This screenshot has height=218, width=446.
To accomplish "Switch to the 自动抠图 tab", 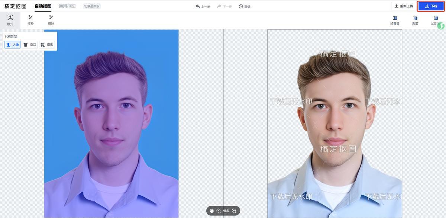I will 43,6.
